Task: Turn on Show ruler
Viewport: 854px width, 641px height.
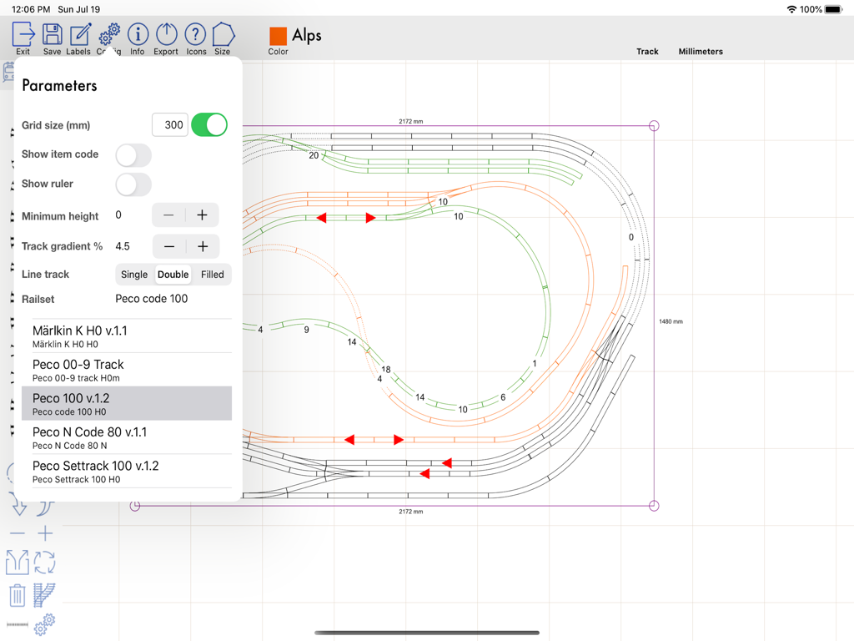Action: point(133,184)
